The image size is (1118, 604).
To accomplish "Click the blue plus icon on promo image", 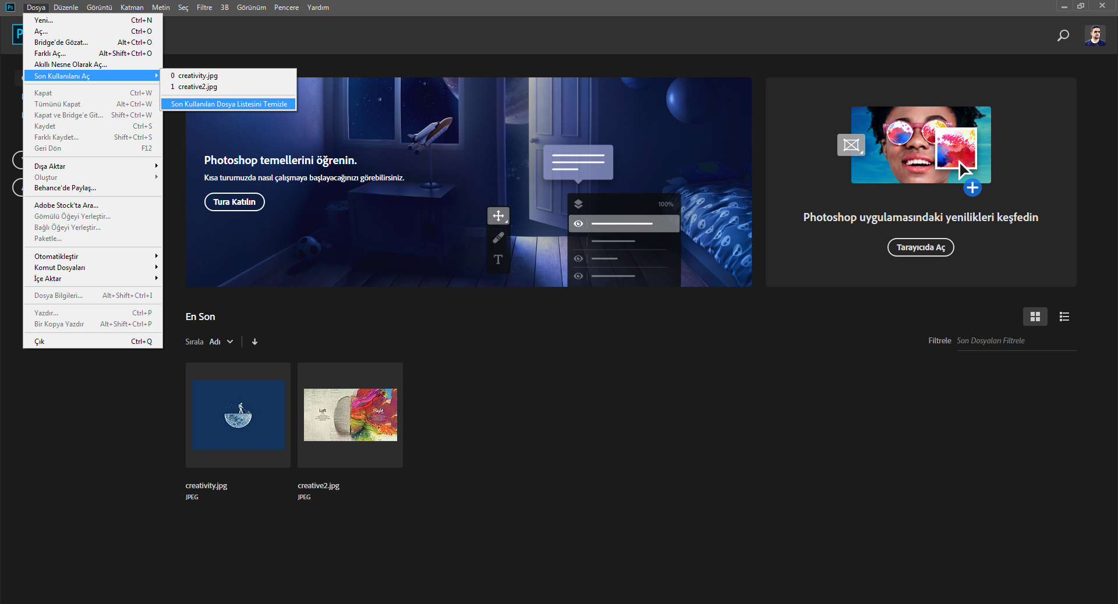I will [x=972, y=188].
